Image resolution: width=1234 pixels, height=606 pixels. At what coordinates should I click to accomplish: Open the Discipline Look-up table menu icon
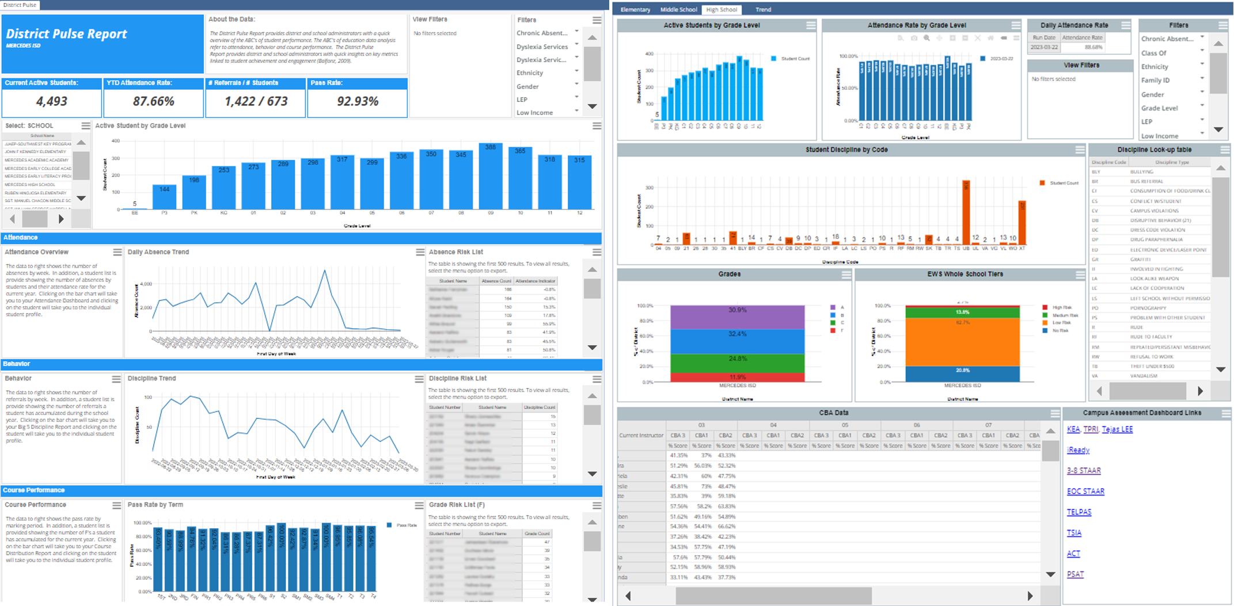click(1225, 150)
